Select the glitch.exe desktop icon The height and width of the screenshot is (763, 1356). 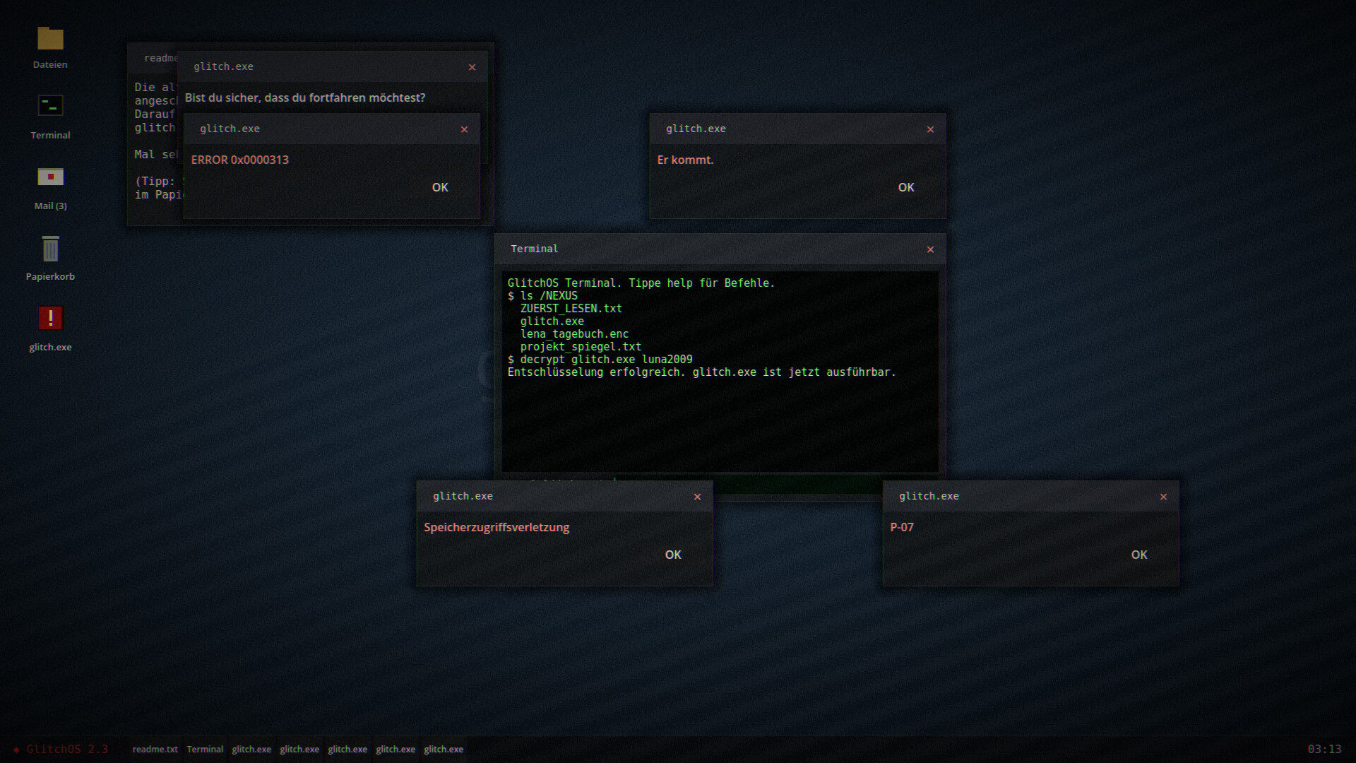point(50,330)
